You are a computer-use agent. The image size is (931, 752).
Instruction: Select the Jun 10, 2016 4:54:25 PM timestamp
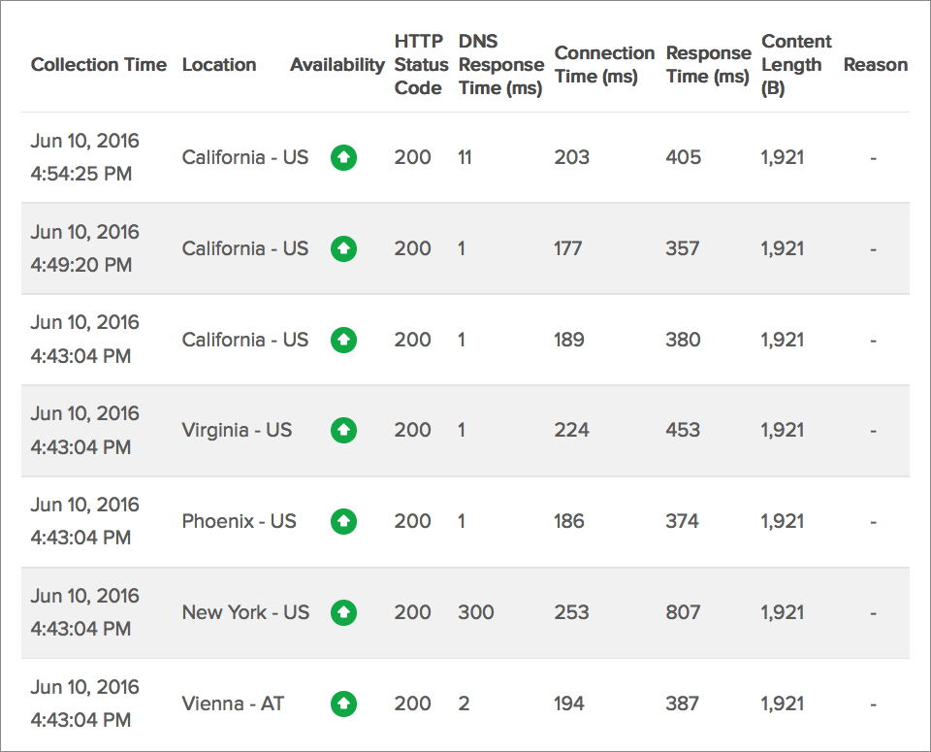point(84,157)
